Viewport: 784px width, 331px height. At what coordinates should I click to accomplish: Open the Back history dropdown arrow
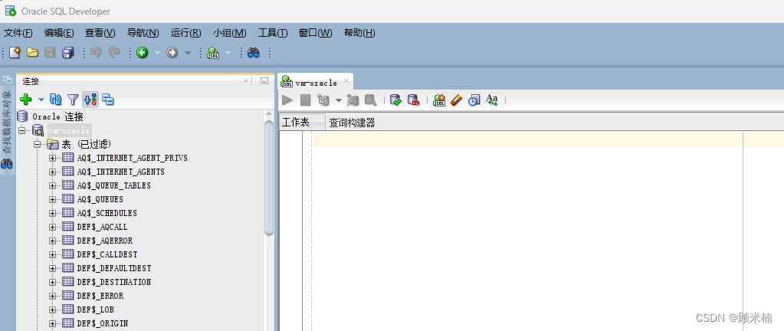157,53
